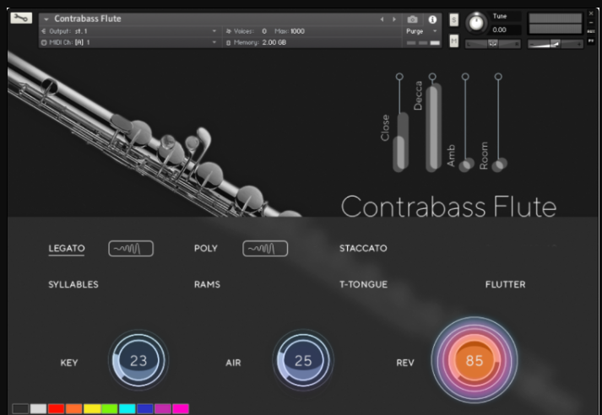The height and width of the screenshot is (415, 602).
Task: Open the MIDI Ch channel dropdown
Action: coord(129,42)
